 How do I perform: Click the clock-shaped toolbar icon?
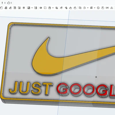point(98,8)
